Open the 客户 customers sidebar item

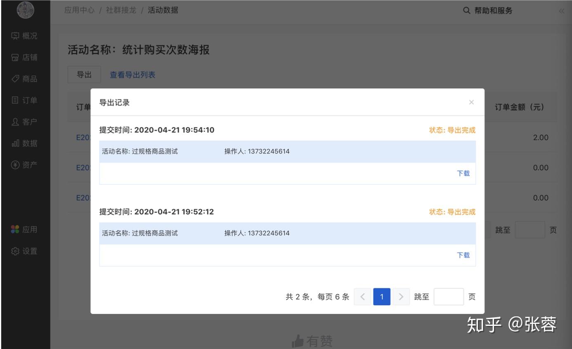point(25,122)
